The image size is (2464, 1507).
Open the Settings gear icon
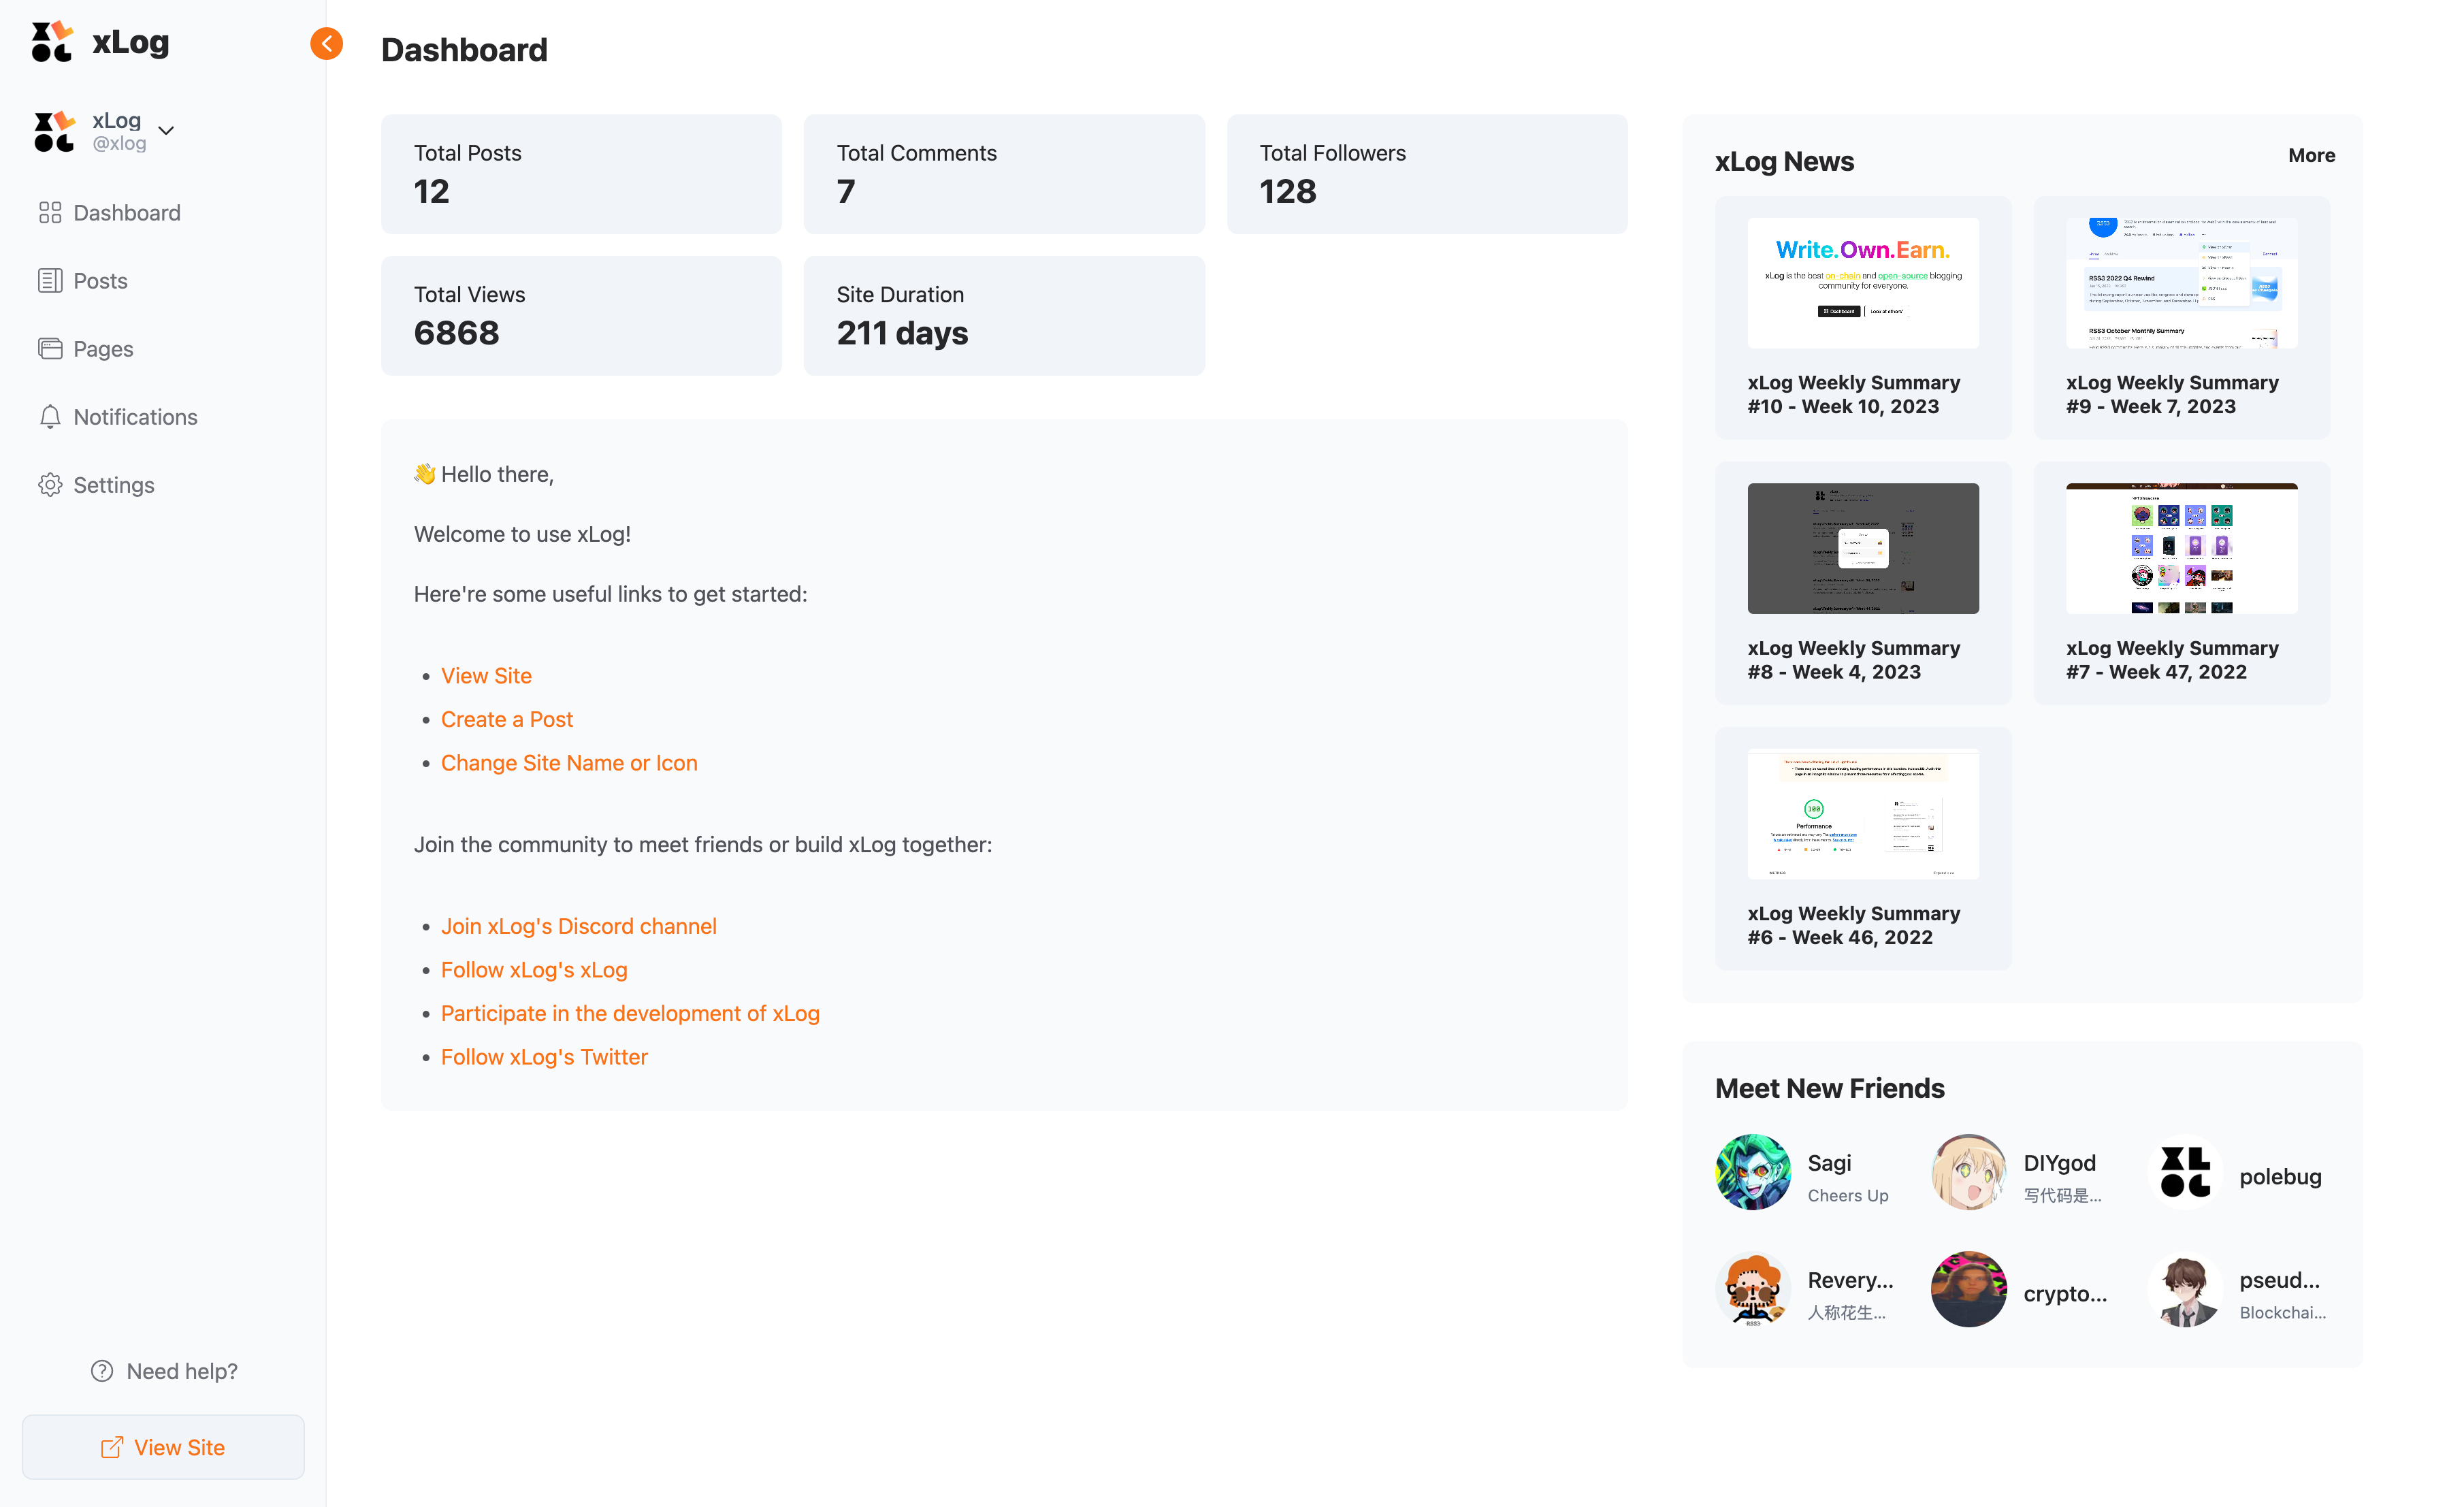click(x=50, y=485)
